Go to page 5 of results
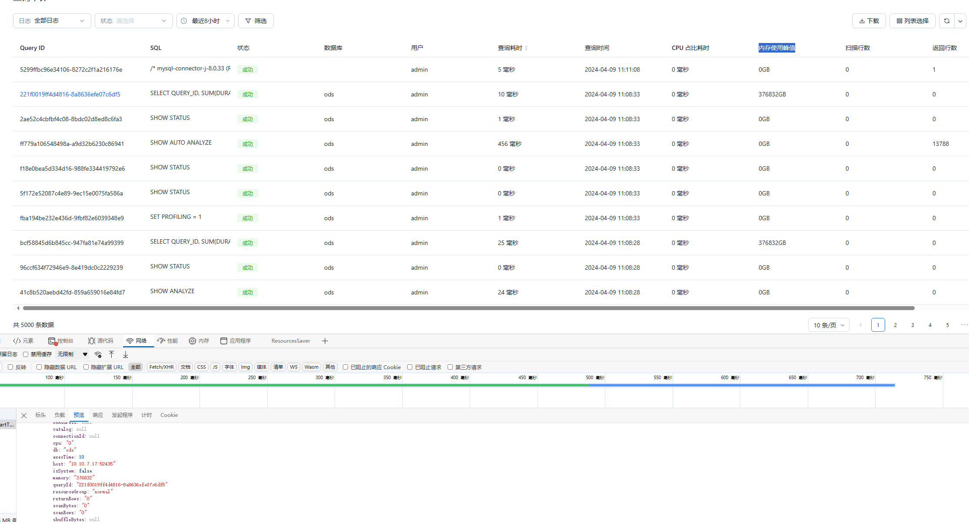The image size is (969, 522). pos(947,325)
